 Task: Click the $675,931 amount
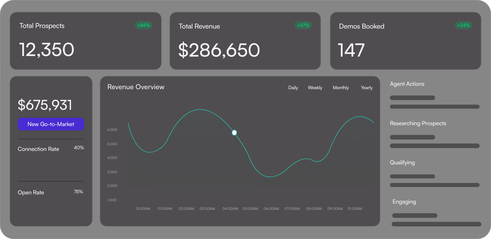point(45,105)
